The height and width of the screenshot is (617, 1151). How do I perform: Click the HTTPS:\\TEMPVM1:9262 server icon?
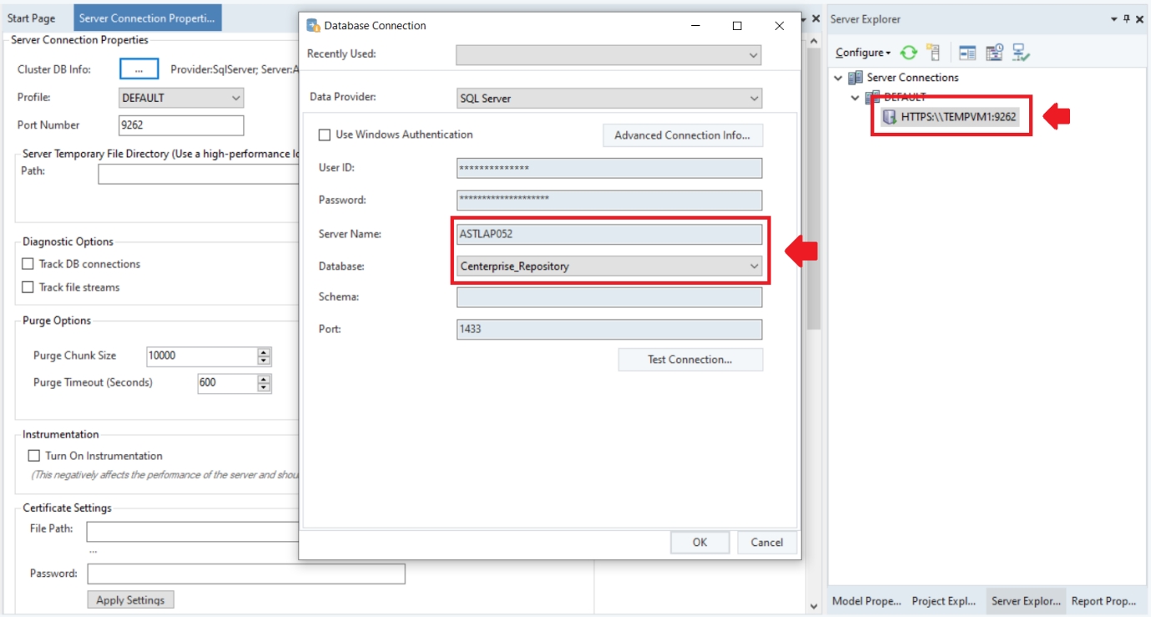tap(890, 117)
